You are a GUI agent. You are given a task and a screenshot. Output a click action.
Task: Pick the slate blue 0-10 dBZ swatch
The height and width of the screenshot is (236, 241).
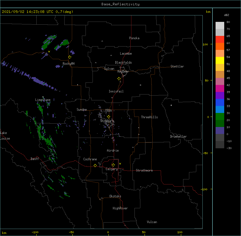coord(220,131)
